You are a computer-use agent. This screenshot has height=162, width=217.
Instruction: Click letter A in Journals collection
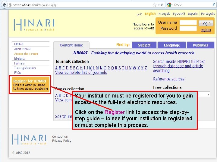click(x=56, y=68)
